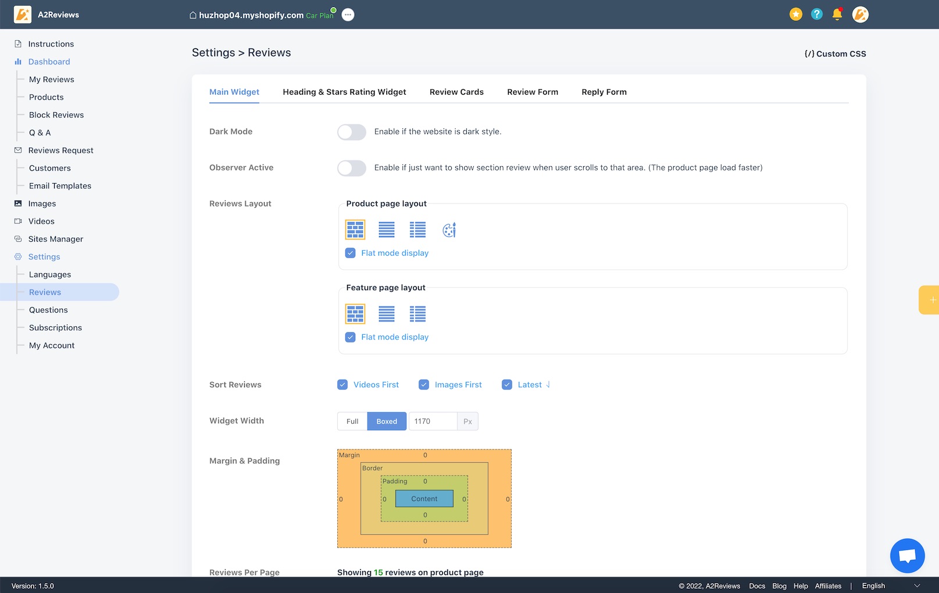Open the notification bell
939x593 pixels.
pyautogui.click(x=837, y=15)
